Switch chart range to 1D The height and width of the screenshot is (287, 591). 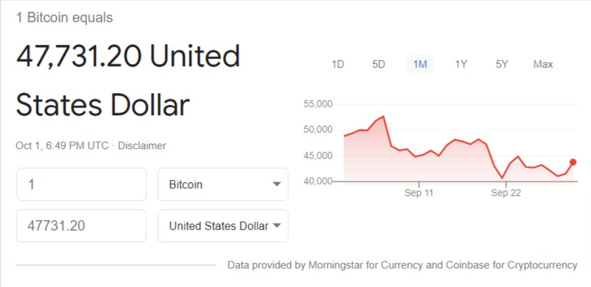(338, 64)
